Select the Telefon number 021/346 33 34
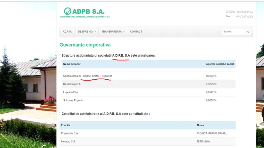The image size is (264, 148). (245, 12)
